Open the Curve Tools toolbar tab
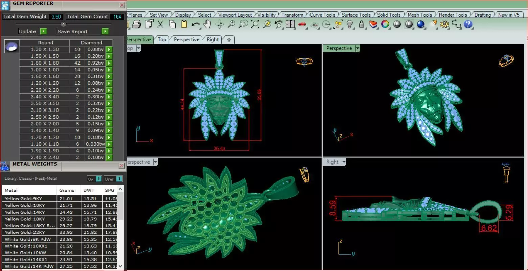 322,15
